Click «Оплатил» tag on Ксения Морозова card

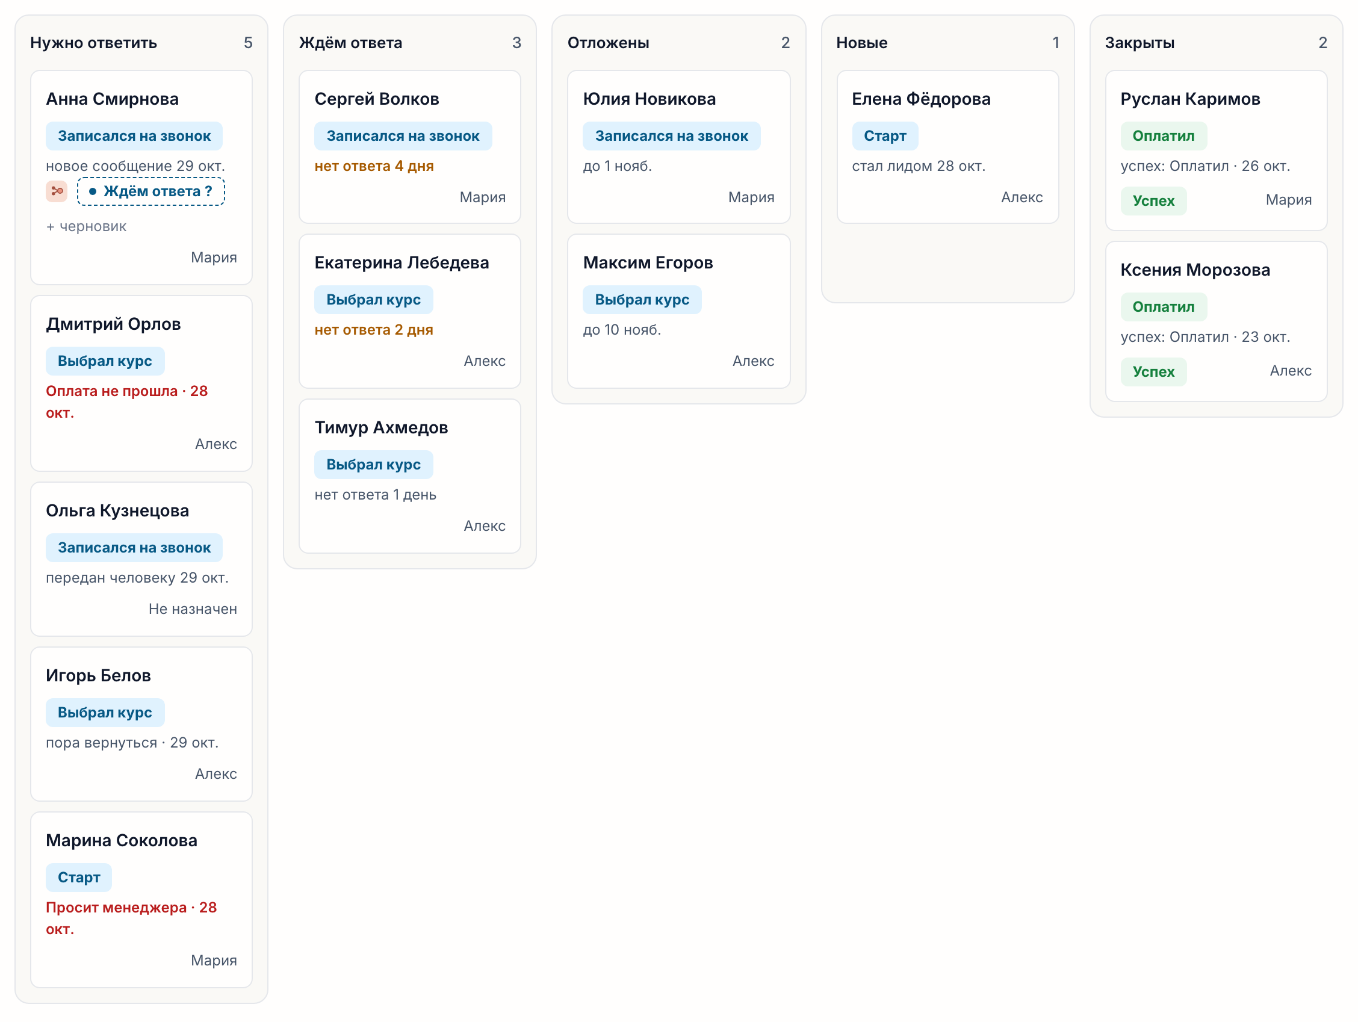tap(1164, 307)
